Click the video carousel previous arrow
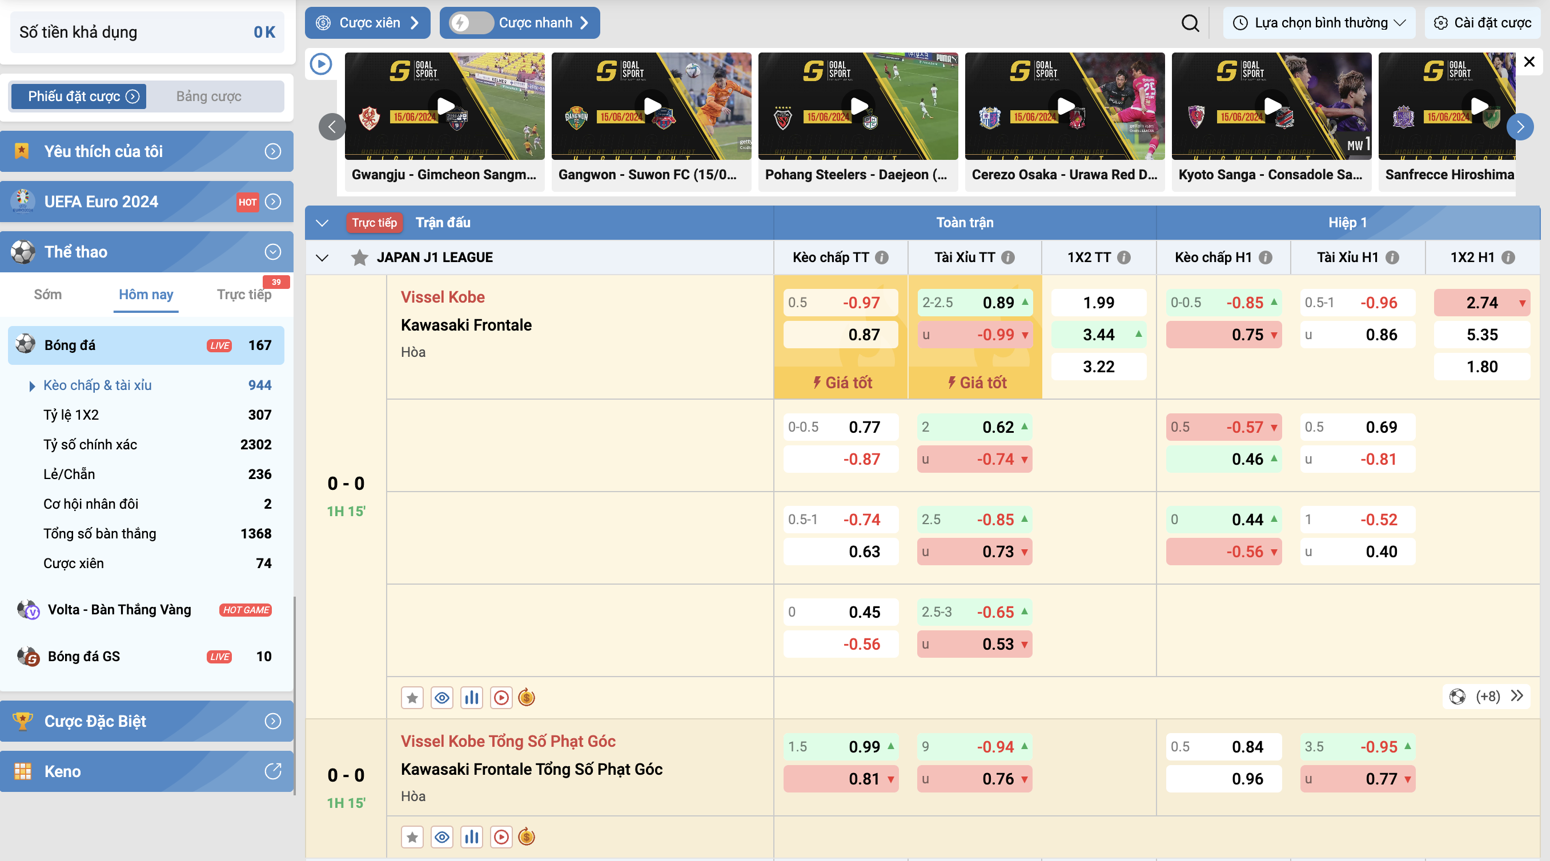The height and width of the screenshot is (861, 1550). [332, 126]
